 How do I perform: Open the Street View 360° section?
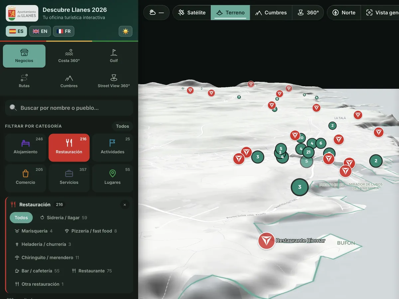tap(114, 81)
